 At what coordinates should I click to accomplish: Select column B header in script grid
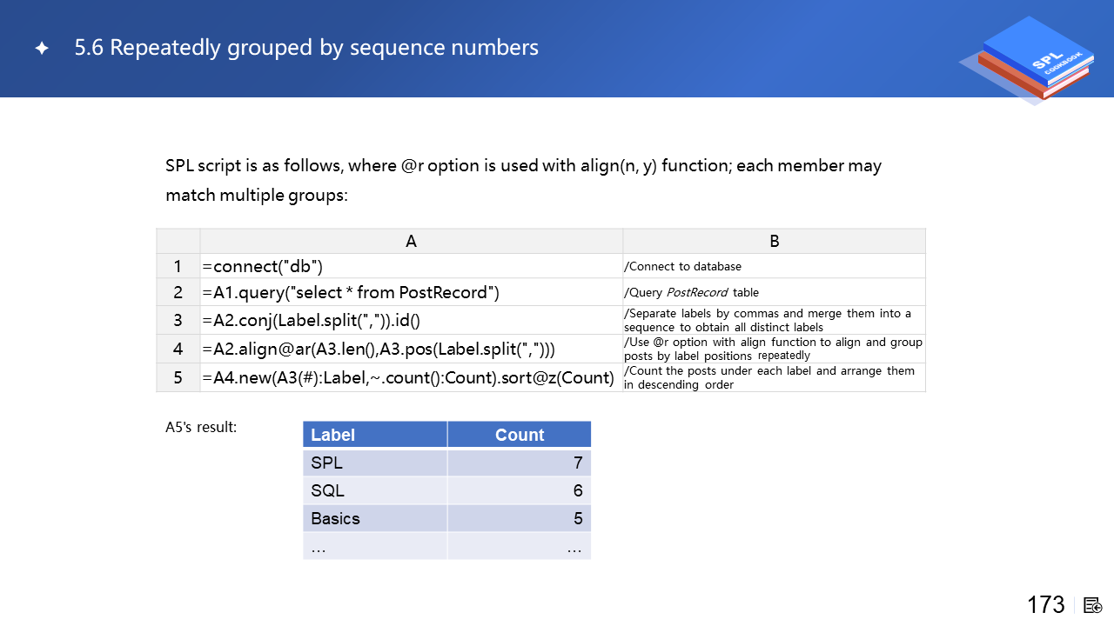(x=774, y=242)
